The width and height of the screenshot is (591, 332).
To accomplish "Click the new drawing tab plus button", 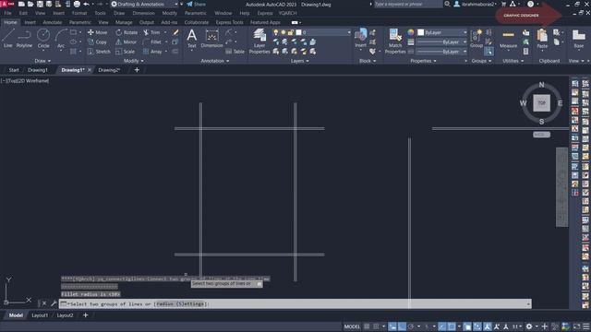I will point(137,70).
